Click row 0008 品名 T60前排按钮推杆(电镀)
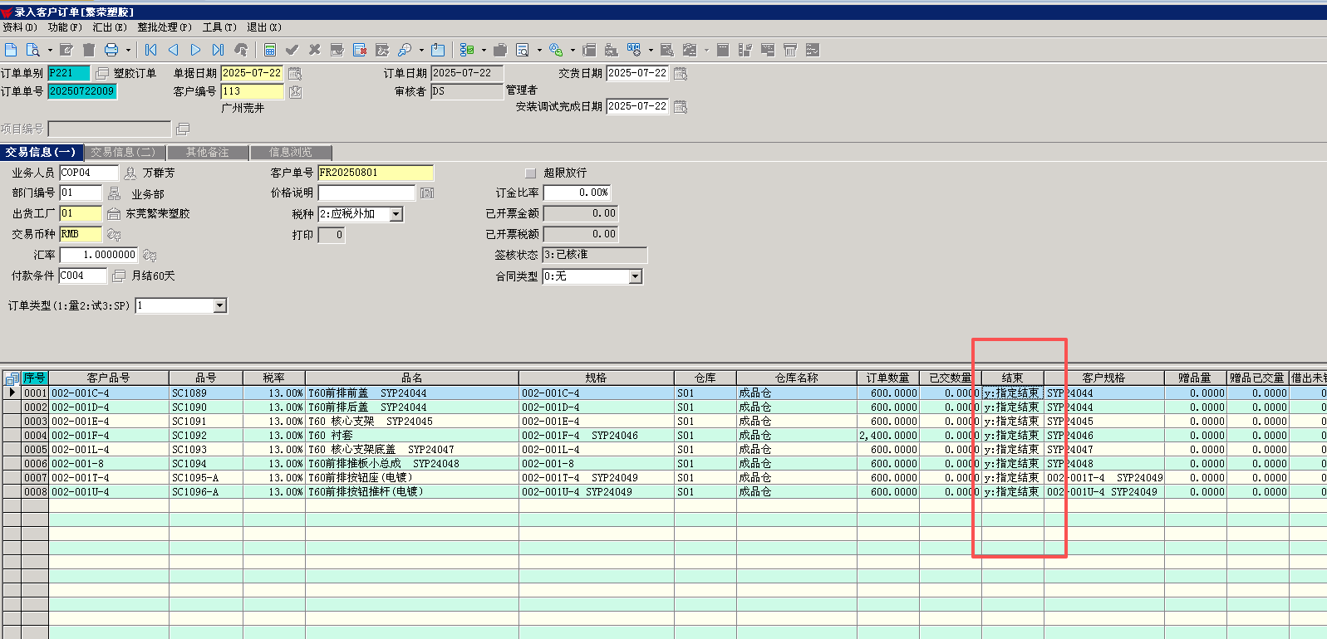The width and height of the screenshot is (1327, 639). (x=412, y=492)
